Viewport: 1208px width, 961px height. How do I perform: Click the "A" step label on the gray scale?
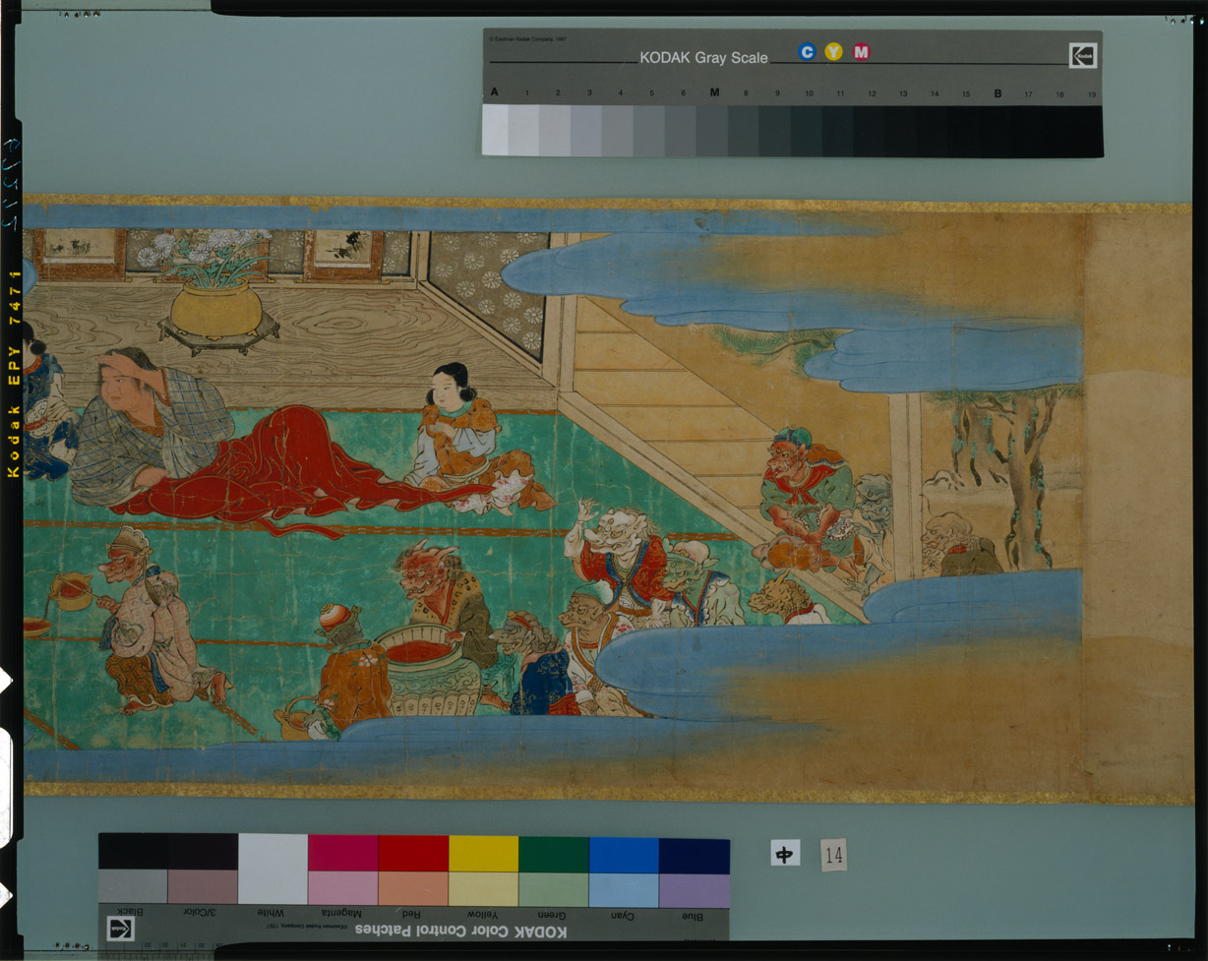click(x=494, y=93)
